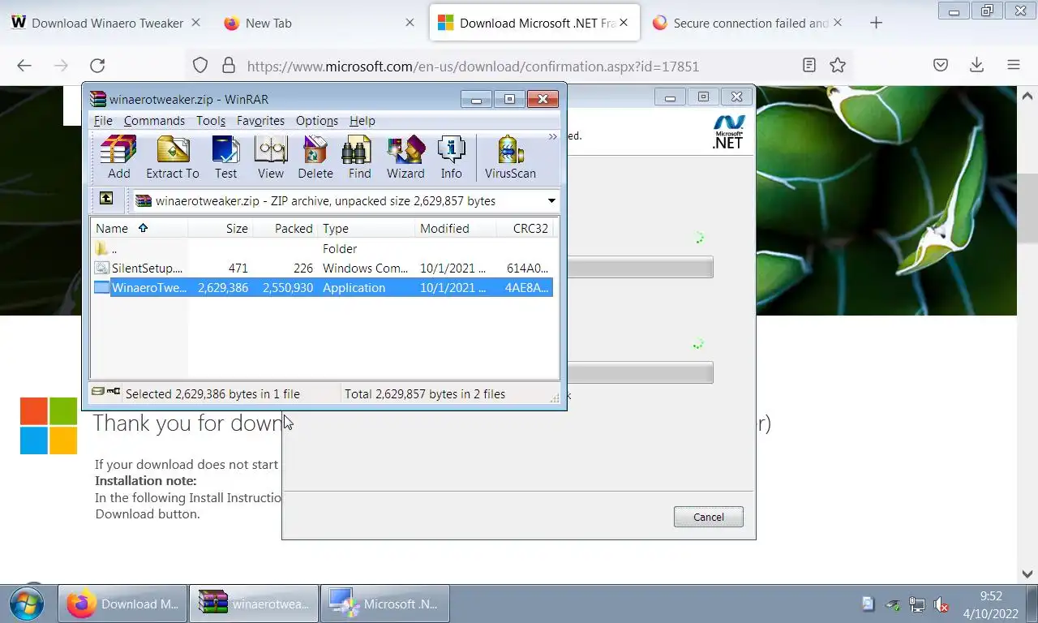Screen dimensions: 1038x623
Task: Click the drive/password icon in WinRAR status bar
Action: [x=106, y=393]
